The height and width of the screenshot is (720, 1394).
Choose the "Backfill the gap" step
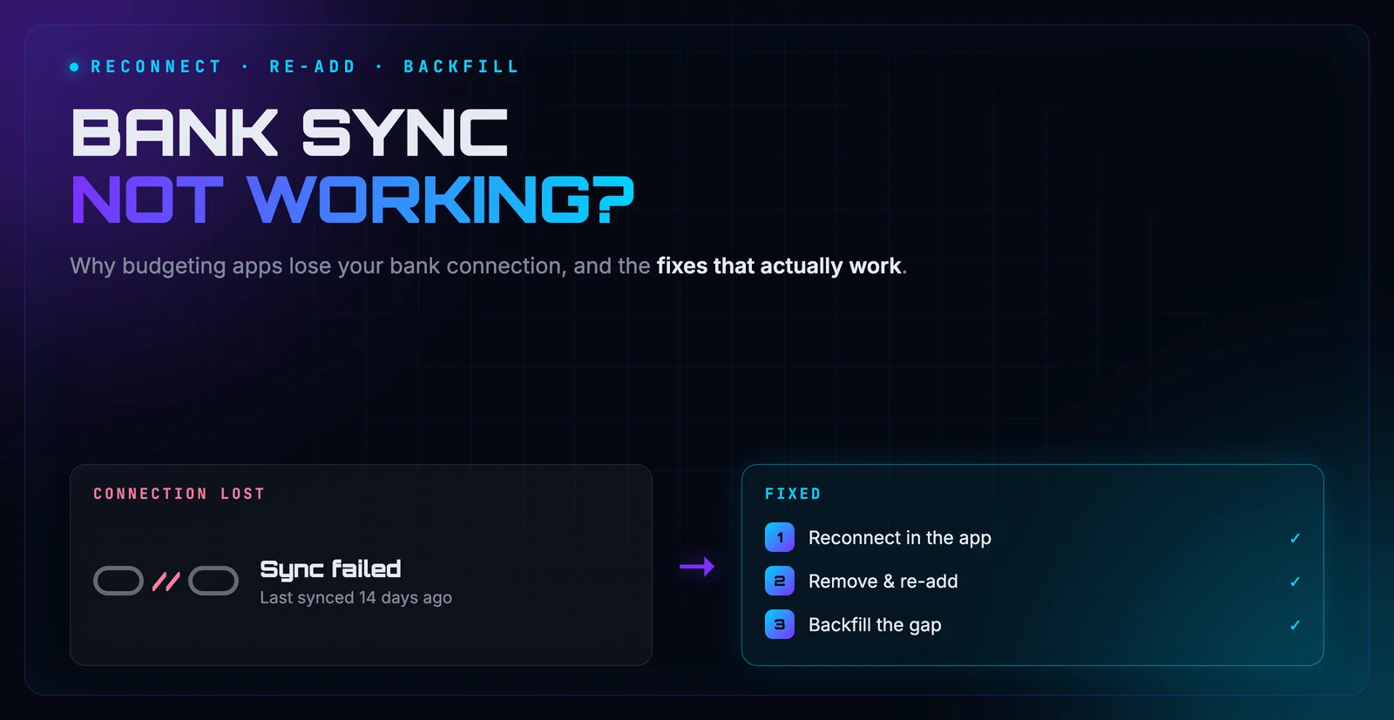tap(1032, 625)
